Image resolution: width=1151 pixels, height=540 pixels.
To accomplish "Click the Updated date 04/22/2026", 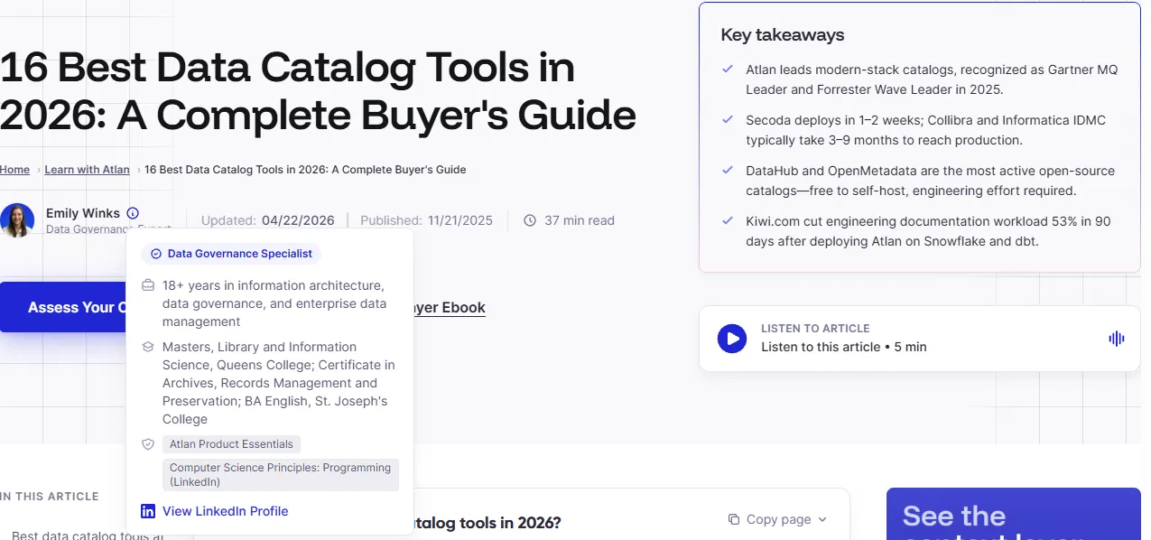I will click(x=298, y=220).
